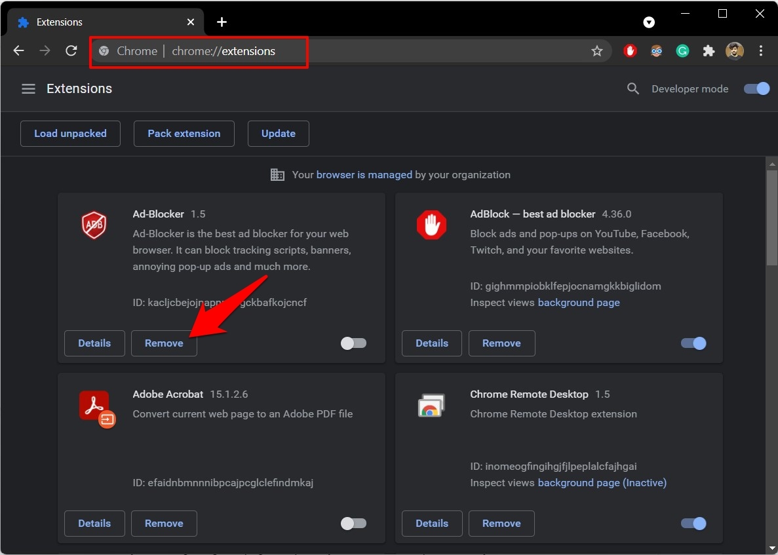Click the AdBlock red hand toolbar icon
This screenshot has width=778, height=555.
pyautogui.click(x=630, y=51)
